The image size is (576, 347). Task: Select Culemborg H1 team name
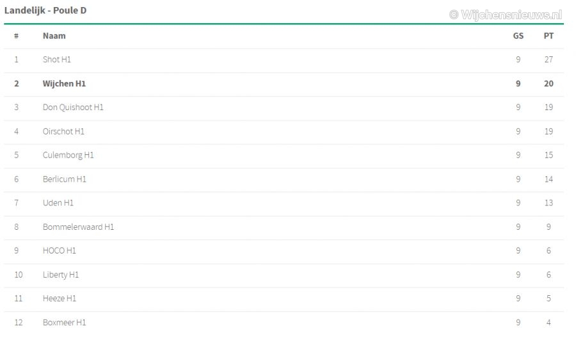coord(68,155)
